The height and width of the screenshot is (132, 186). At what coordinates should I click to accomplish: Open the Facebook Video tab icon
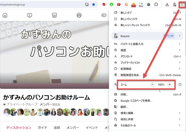point(29,15)
